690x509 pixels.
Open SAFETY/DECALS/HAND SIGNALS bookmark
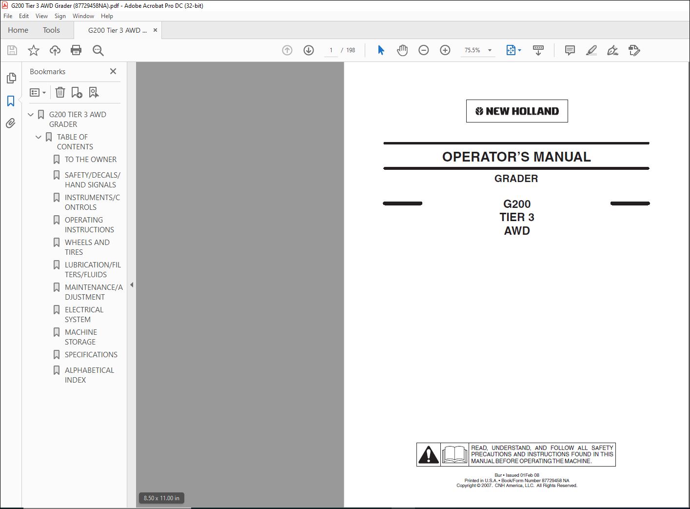coord(93,180)
